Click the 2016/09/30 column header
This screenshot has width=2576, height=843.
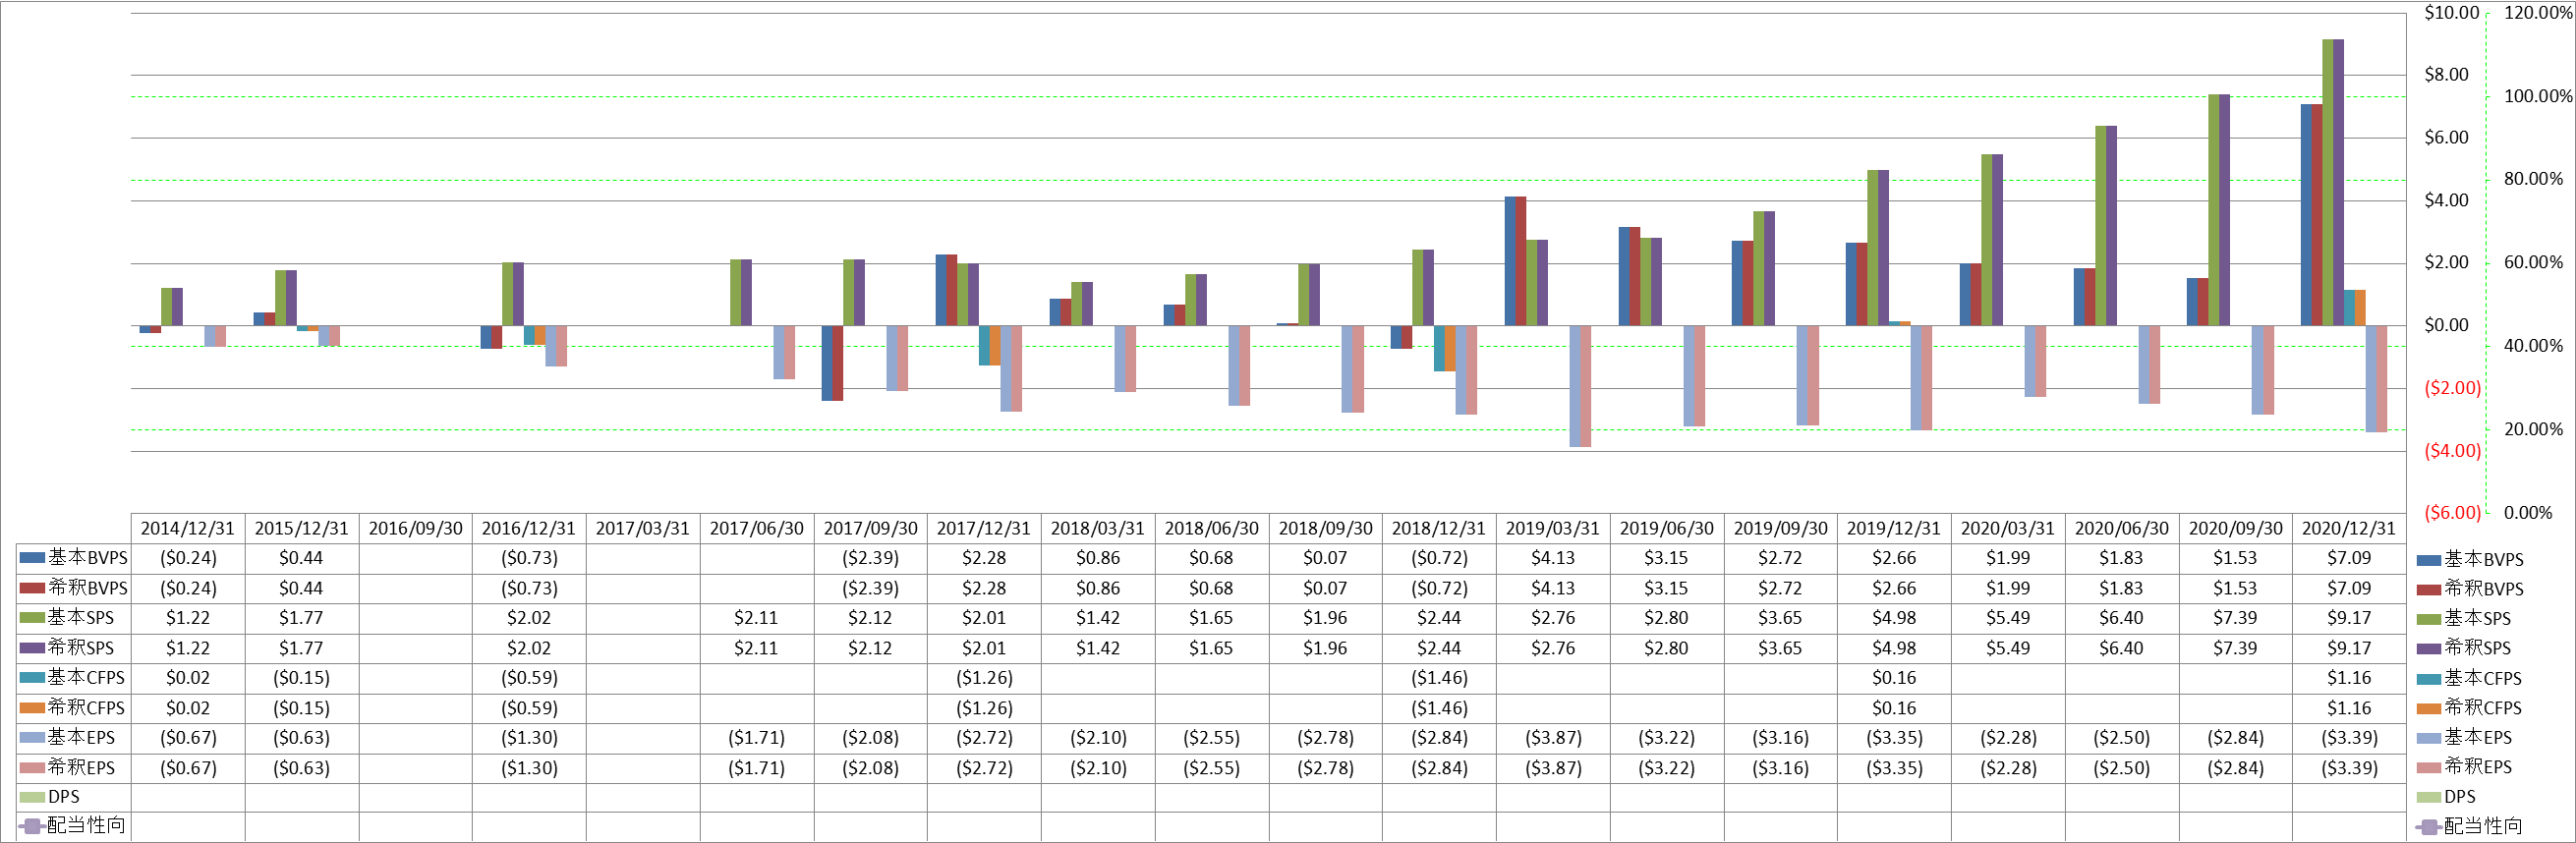[x=416, y=529]
